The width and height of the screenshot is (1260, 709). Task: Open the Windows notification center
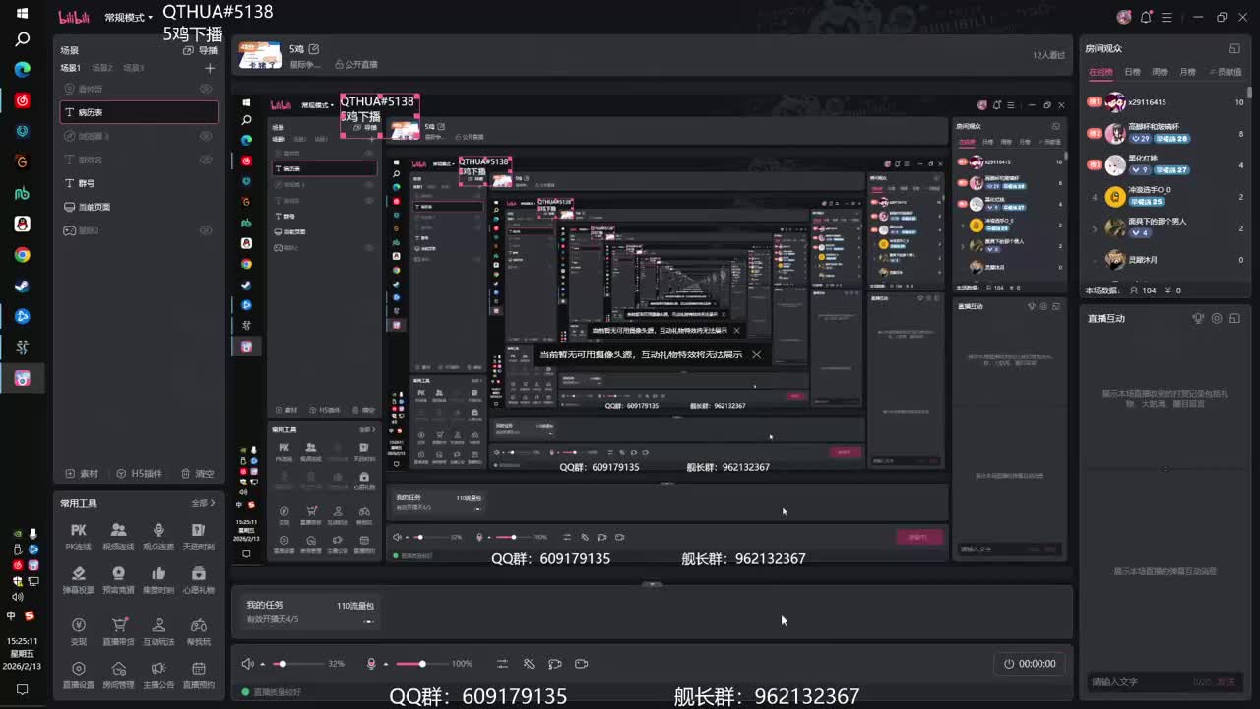22,690
